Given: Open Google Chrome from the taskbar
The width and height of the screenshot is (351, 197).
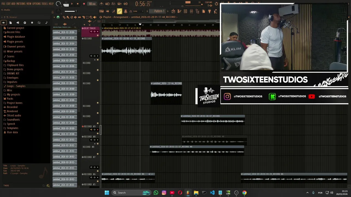Looking at the screenshot, I should [x=244, y=193].
